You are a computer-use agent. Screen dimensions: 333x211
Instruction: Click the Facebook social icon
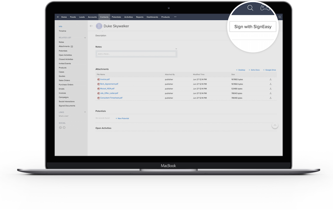click(x=60, y=128)
